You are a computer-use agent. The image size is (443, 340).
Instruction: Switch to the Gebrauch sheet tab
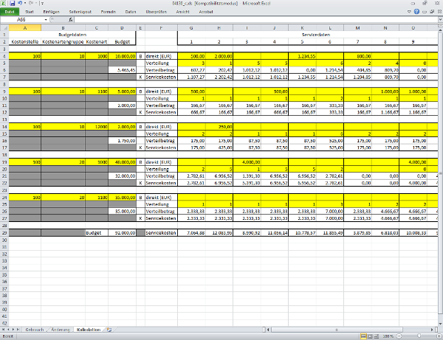35,329
